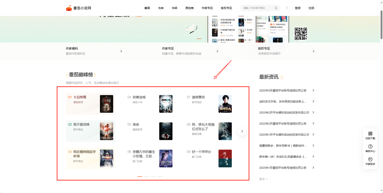Open cover of 我，修仙大佬强亿点怎么了
Screen dimensions: 383x193
225,131
